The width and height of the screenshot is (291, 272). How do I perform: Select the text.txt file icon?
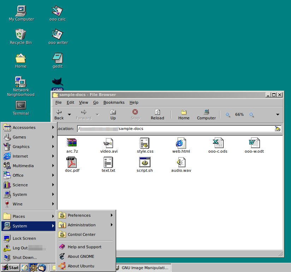(x=108, y=165)
